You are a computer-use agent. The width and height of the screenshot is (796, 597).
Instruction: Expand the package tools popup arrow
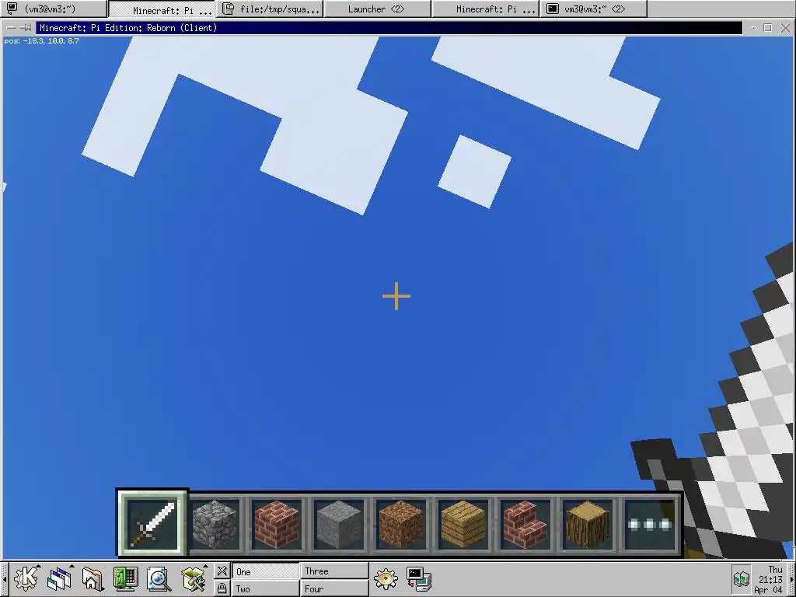[x=205, y=566]
